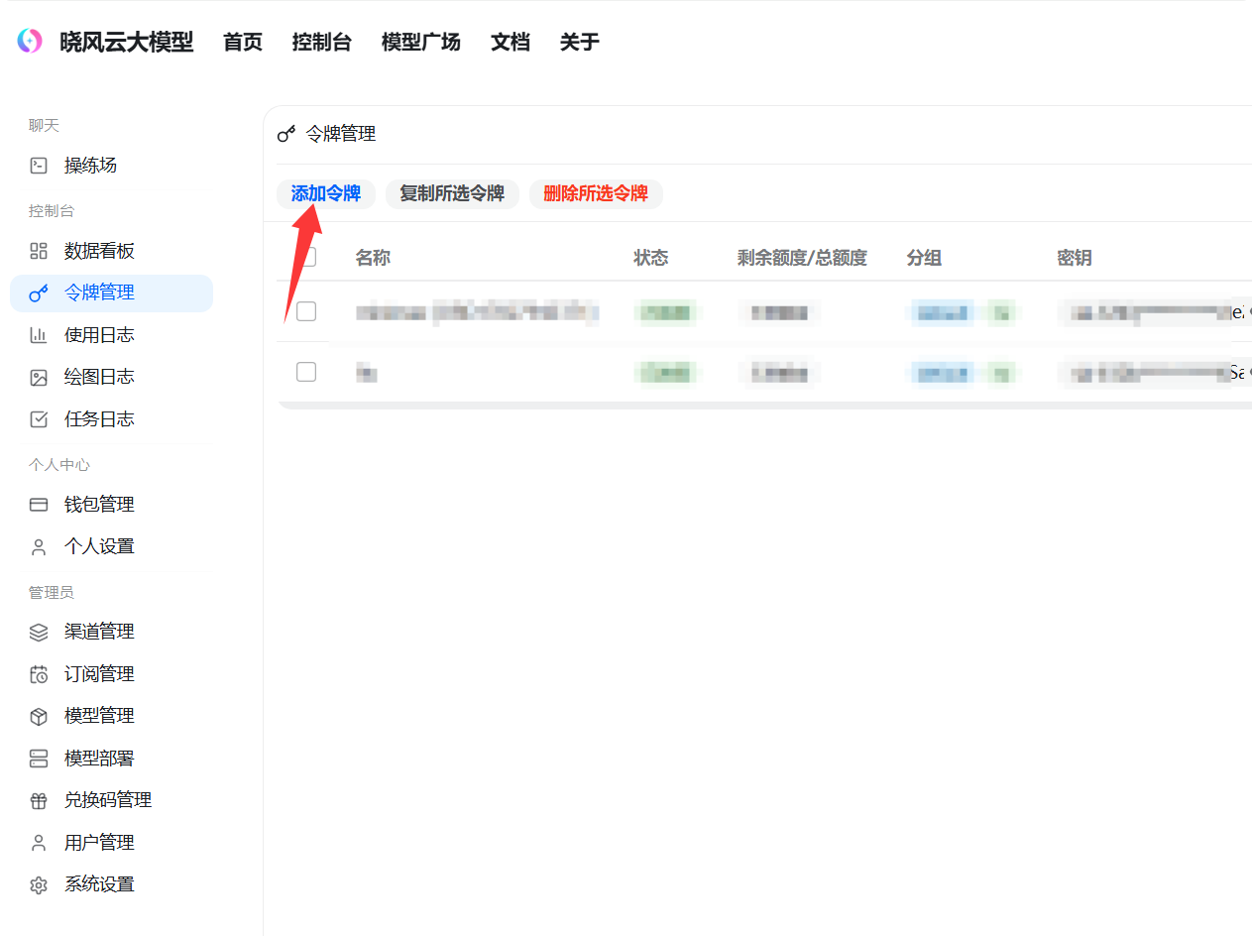Click the 渠道管理 layers icon

[39, 632]
